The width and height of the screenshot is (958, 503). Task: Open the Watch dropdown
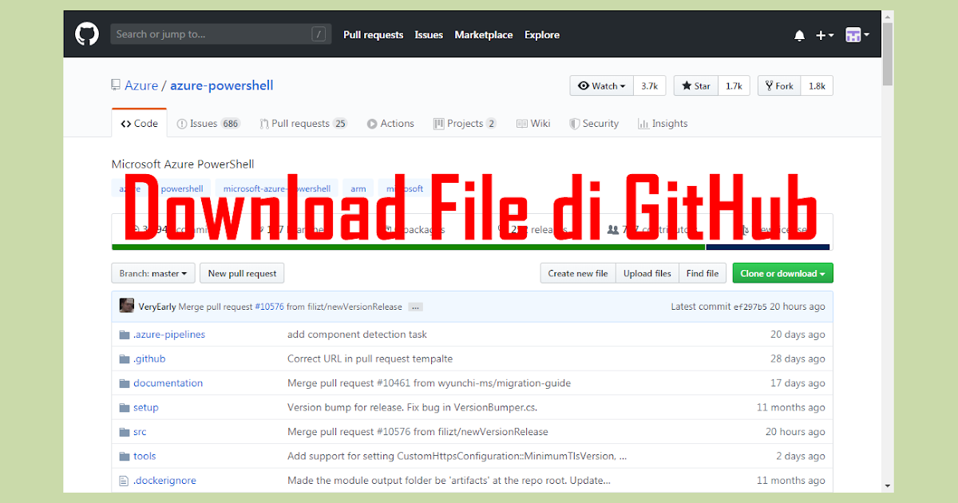(x=602, y=86)
